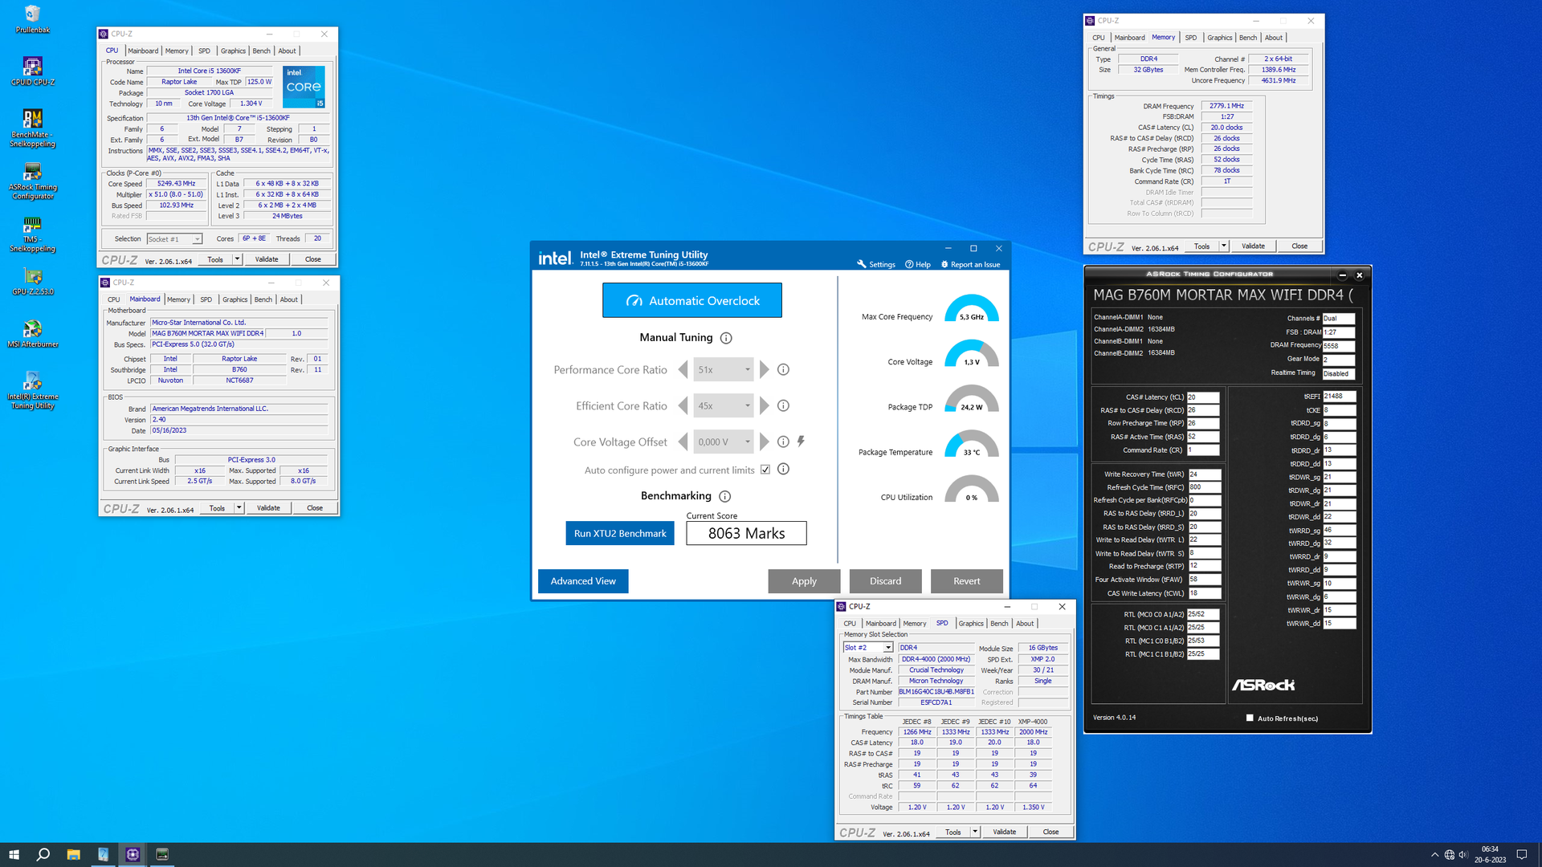Open the notification center in system tray
1542x867 pixels.
pyautogui.click(x=1521, y=854)
